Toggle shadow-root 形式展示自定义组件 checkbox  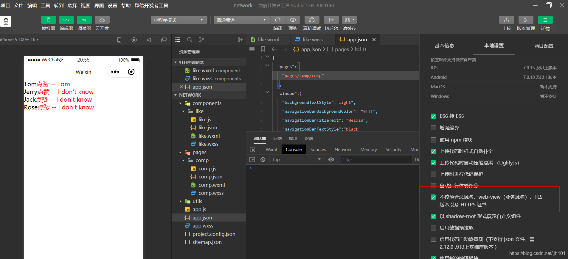tap(433, 216)
